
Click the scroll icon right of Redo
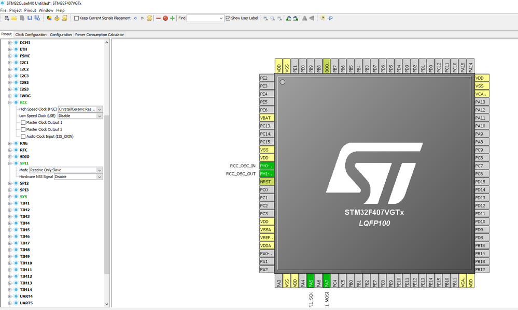point(149,18)
